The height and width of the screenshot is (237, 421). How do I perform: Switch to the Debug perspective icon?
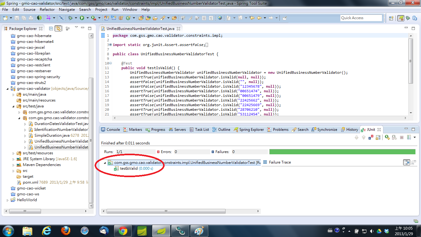408,18
